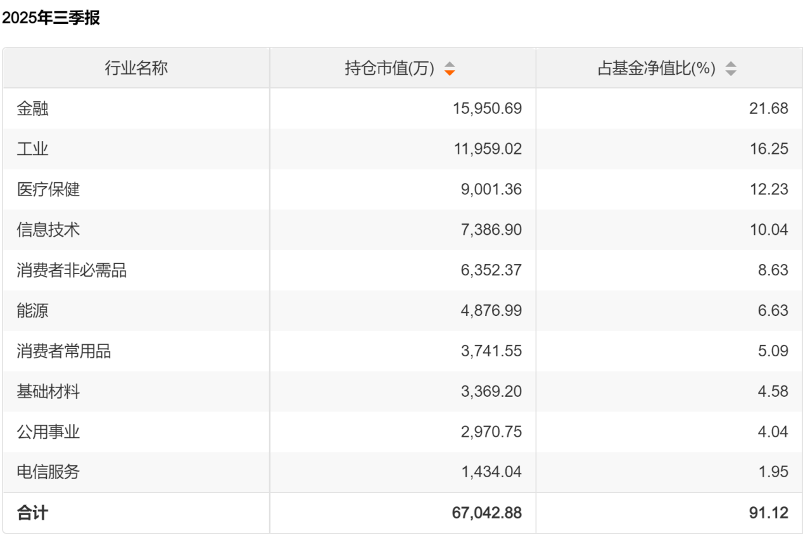803x538 pixels.
Task: Click the 工业 industry name cell
Action: pos(33,149)
